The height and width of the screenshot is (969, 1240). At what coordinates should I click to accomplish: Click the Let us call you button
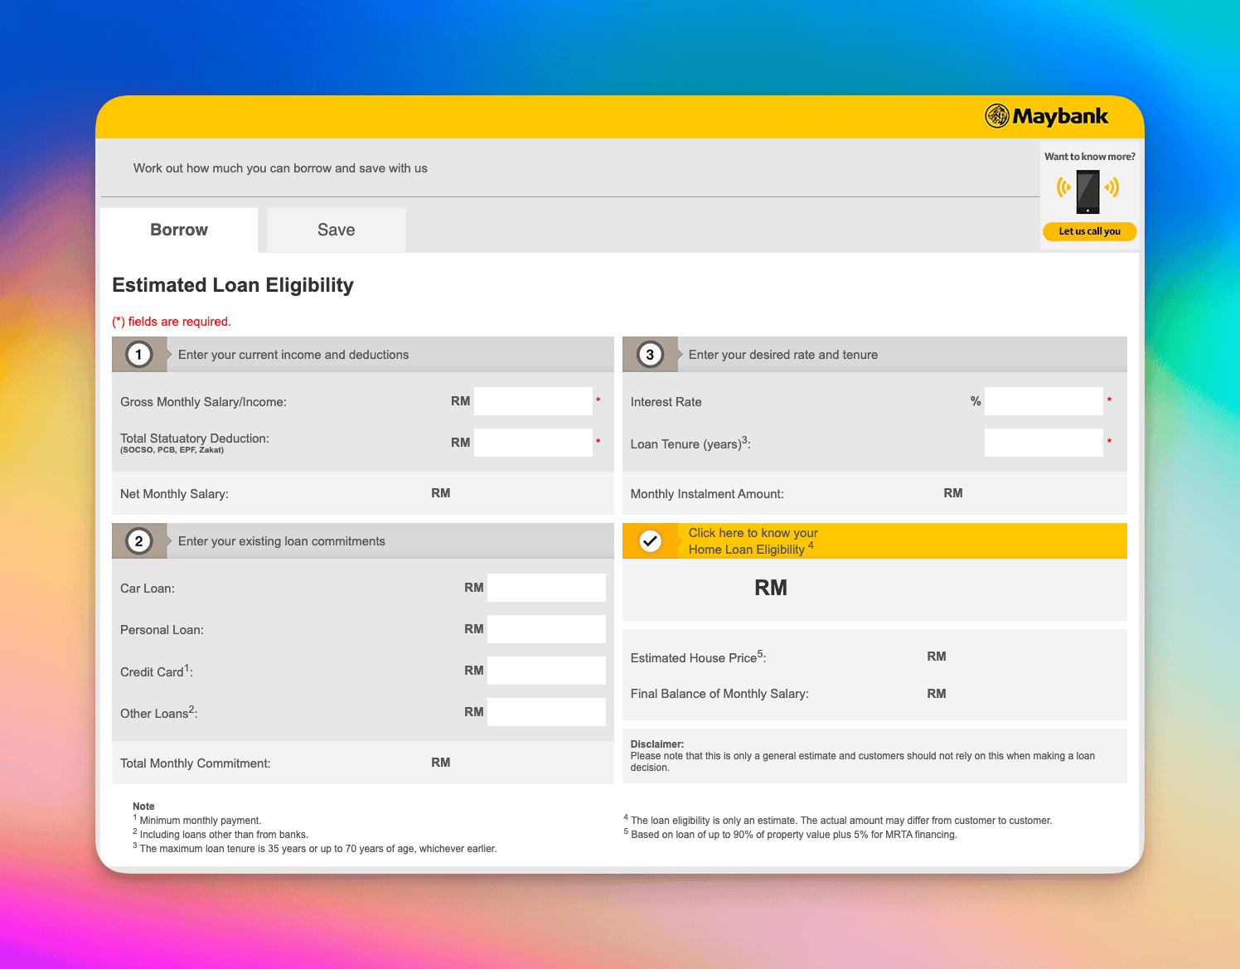point(1089,231)
